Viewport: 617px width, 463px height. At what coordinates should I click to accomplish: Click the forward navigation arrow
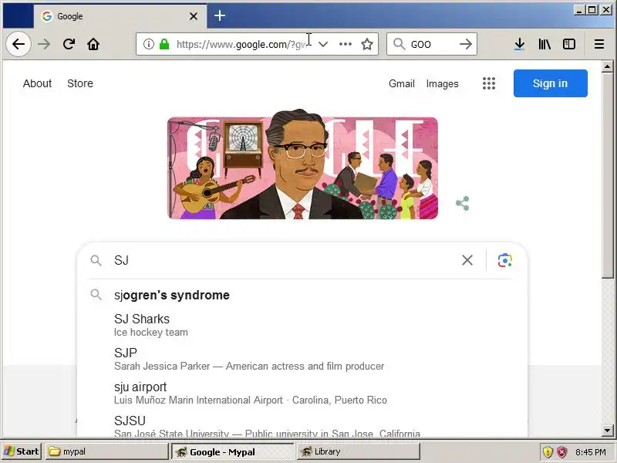point(44,44)
